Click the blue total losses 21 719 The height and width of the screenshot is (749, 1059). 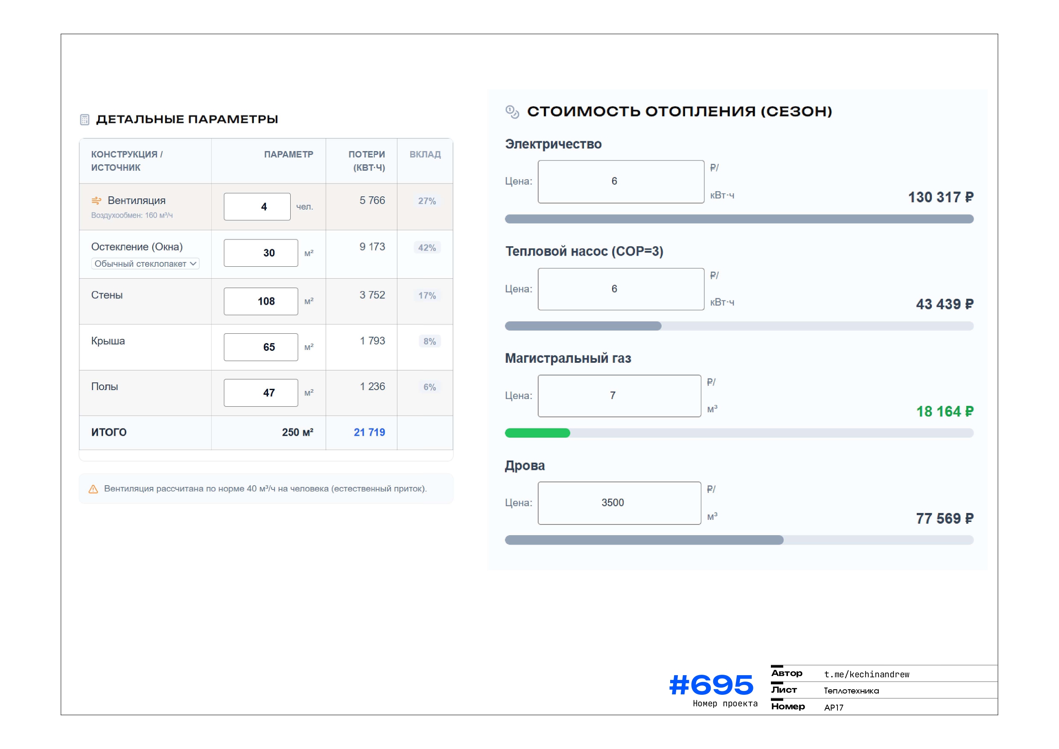pyautogui.click(x=369, y=433)
